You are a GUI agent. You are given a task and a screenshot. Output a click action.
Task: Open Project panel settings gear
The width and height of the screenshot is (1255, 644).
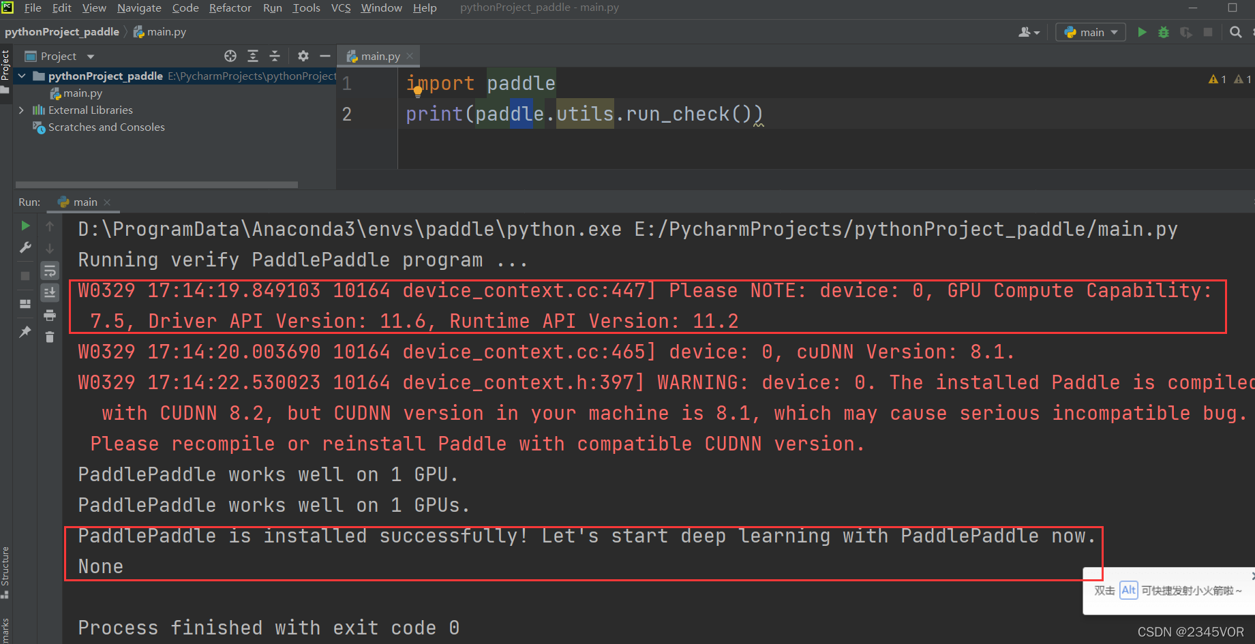coord(303,56)
